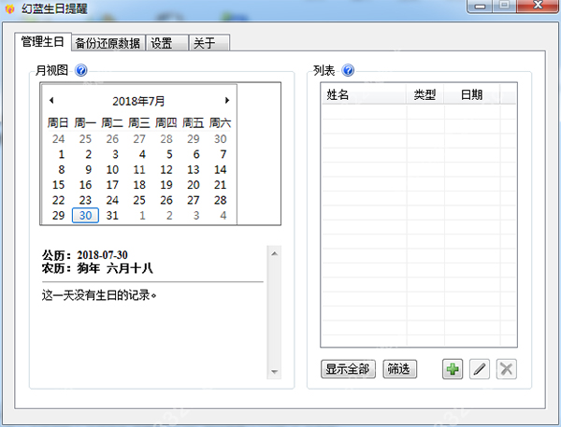Sort list by 类型 column header
Viewport: 561px width, 427px height.
point(425,94)
